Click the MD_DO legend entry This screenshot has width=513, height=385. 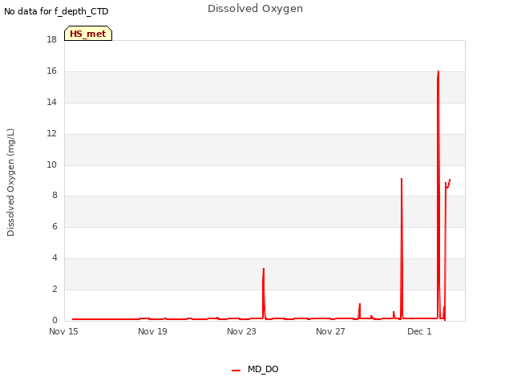[x=255, y=369]
